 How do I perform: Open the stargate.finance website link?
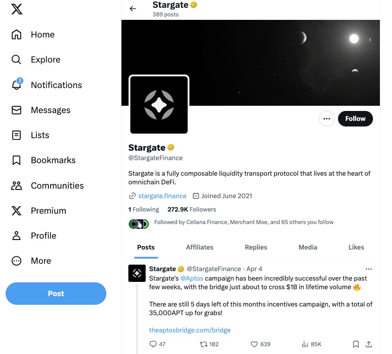pos(162,196)
